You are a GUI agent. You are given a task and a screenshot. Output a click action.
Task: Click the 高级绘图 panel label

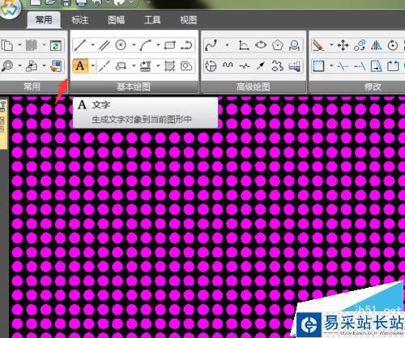(x=254, y=87)
